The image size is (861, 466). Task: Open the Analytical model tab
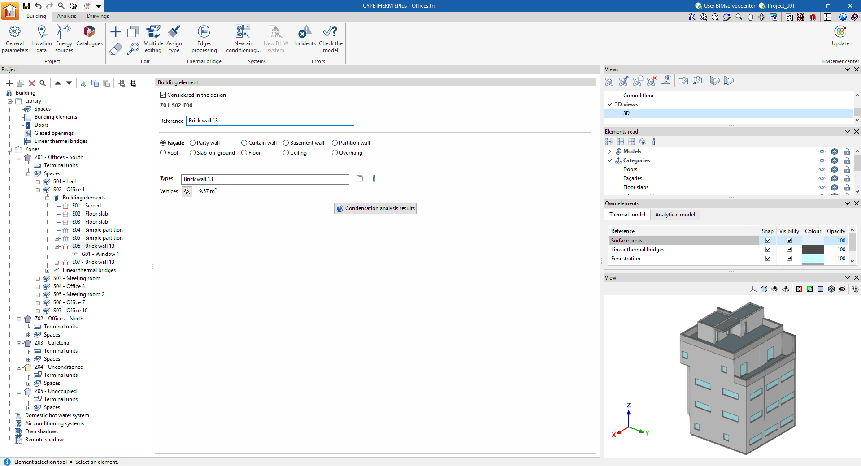674,215
